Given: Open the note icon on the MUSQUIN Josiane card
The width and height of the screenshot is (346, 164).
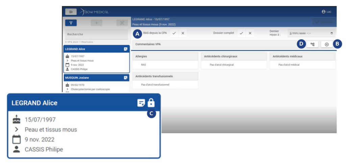Looking at the screenshot, I should pos(126,78).
